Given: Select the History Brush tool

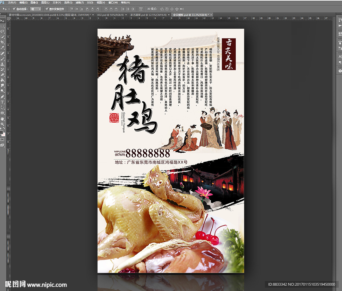Looking at the screenshot, I should click(x=2, y=70).
